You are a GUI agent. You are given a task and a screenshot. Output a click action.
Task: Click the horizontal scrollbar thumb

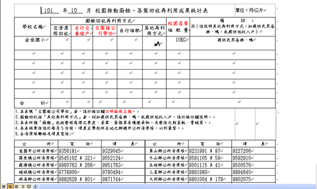pos(204,187)
